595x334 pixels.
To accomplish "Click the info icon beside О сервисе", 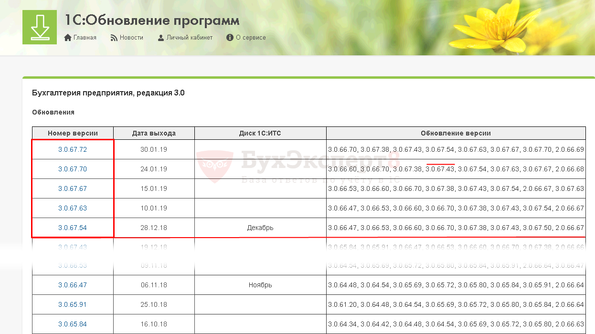I will click(230, 38).
